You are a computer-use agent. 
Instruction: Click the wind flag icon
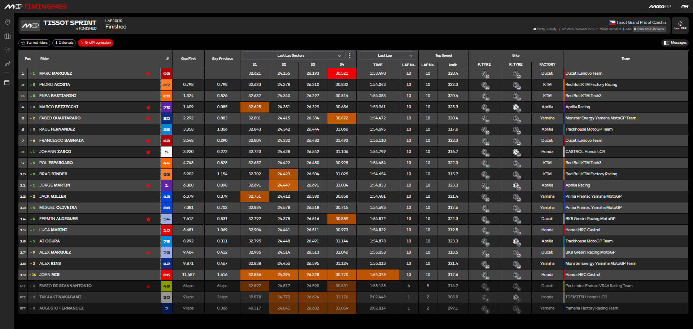pos(597,29)
